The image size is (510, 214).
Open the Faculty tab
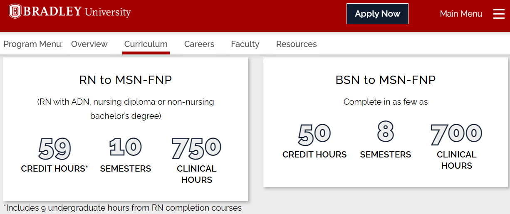pyautogui.click(x=245, y=44)
